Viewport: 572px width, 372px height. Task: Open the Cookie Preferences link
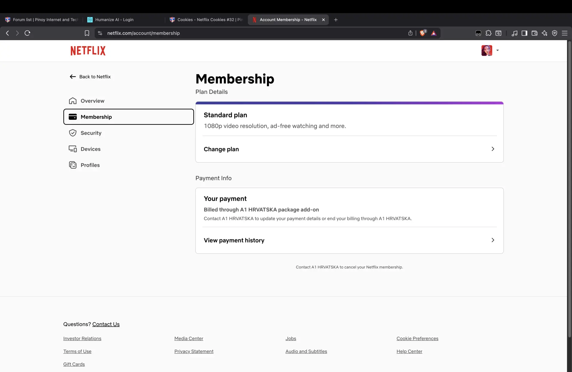417,338
